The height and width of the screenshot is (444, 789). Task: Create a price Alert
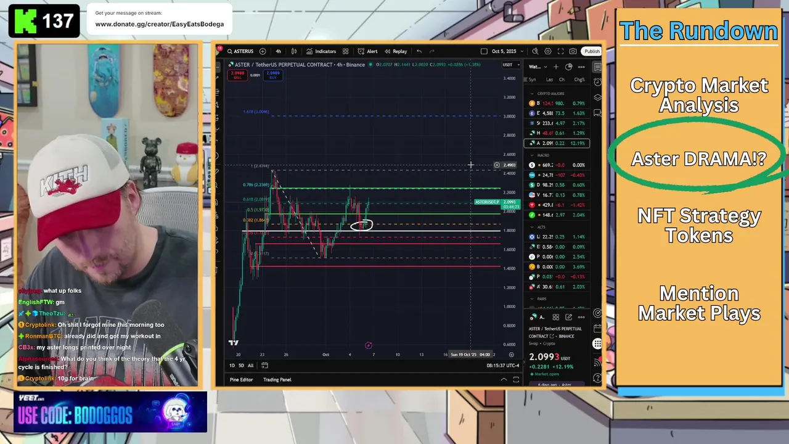click(369, 51)
